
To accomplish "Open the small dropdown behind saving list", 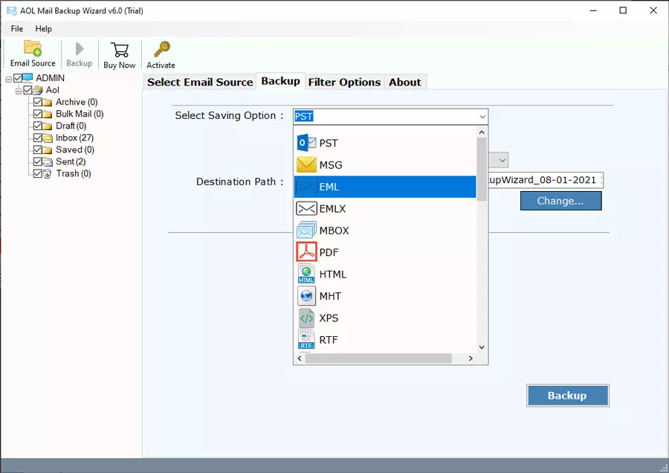I will click(x=502, y=161).
